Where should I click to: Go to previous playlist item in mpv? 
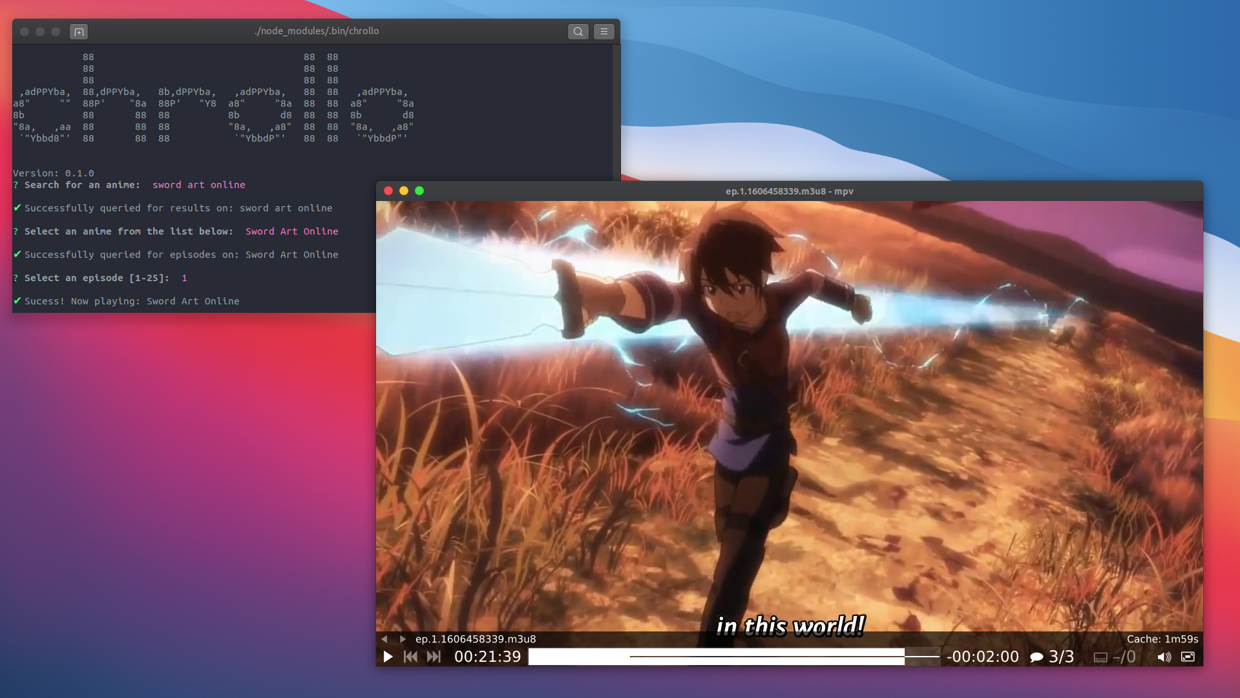point(384,639)
